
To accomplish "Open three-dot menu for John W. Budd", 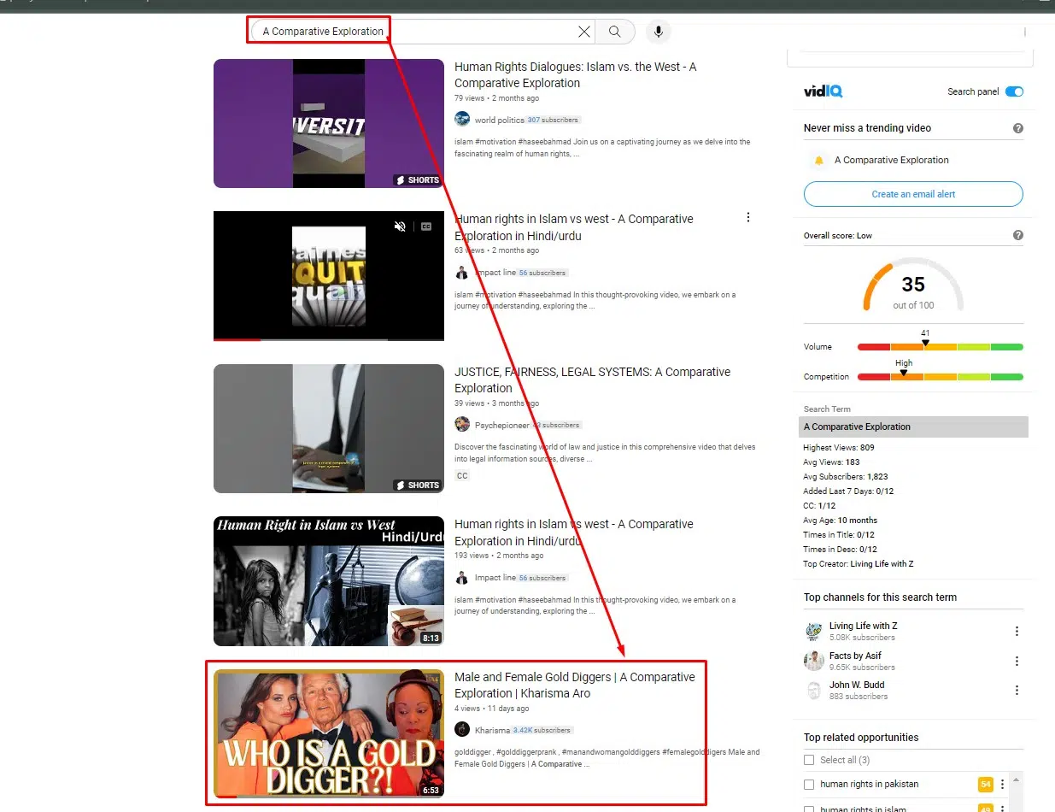I will (1017, 691).
